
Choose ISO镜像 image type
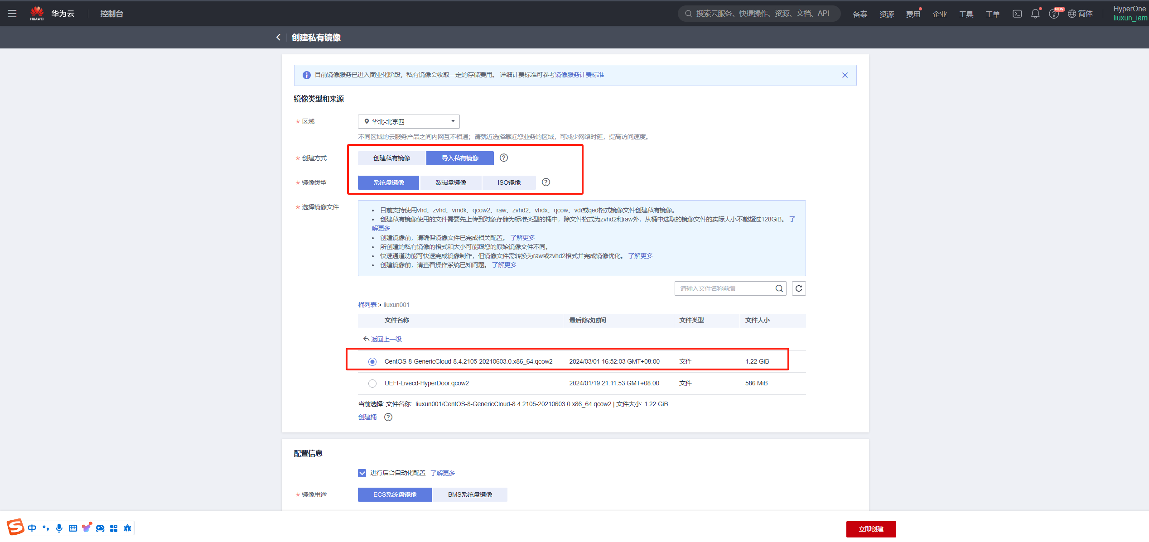(509, 182)
